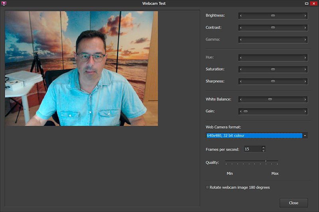Screen dimensions: 319x212
Task: Click the app icon in title bar
Action: pyautogui.click(x=4, y=3)
